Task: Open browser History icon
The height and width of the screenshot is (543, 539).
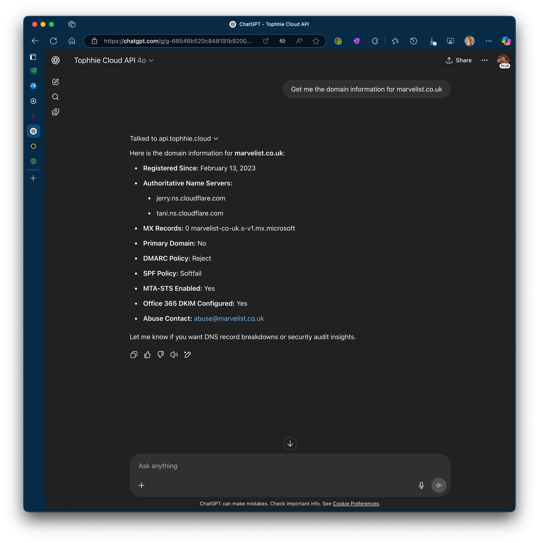Action: tap(413, 41)
